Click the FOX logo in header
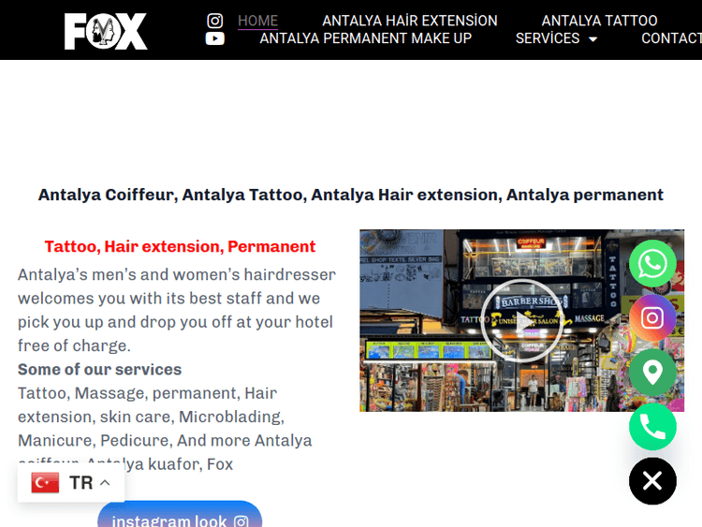This screenshot has width=702, height=527. [106, 31]
